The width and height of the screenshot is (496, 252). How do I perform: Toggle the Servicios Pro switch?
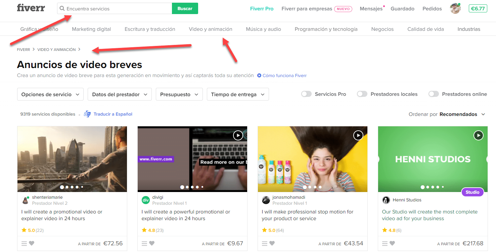coord(306,94)
